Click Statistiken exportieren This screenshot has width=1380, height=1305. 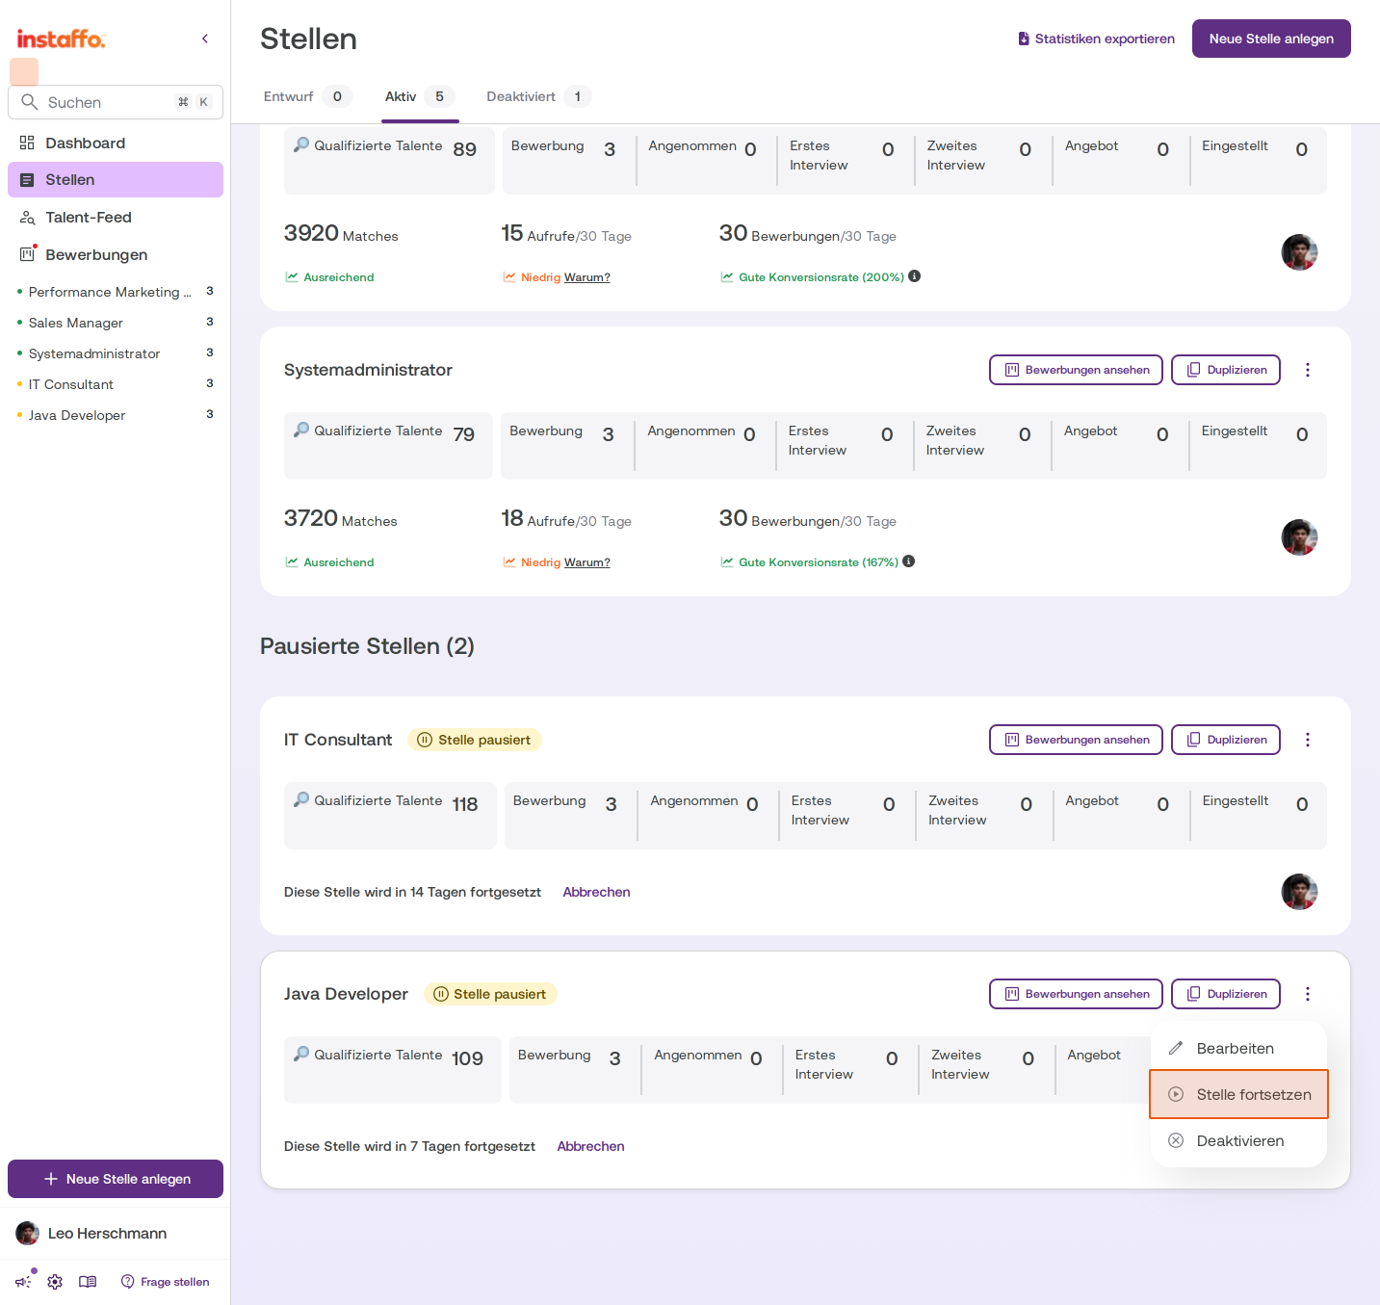1096,39
